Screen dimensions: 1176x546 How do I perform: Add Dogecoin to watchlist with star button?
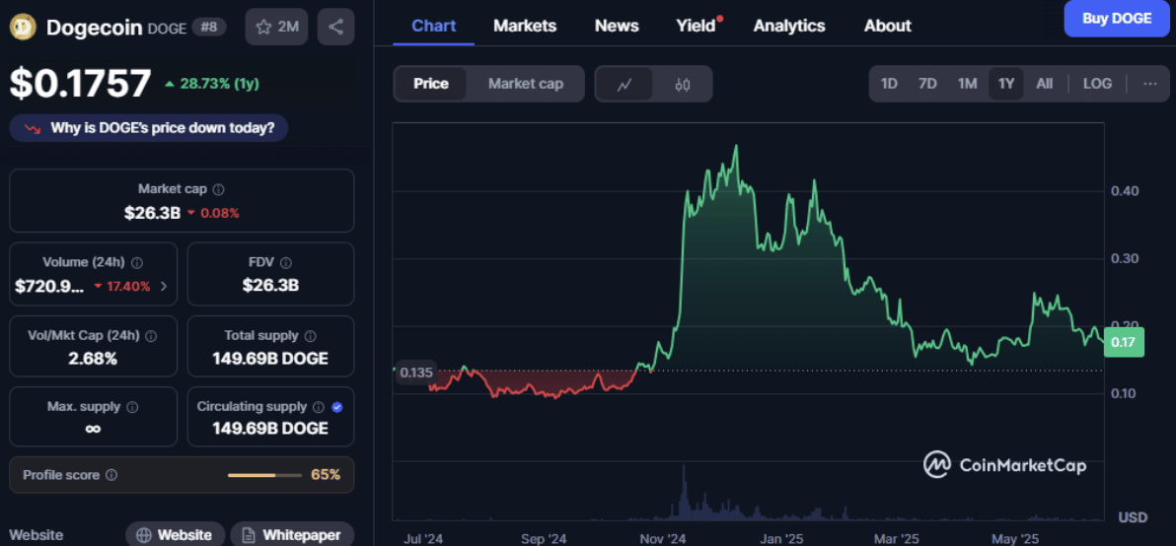click(x=277, y=27)
